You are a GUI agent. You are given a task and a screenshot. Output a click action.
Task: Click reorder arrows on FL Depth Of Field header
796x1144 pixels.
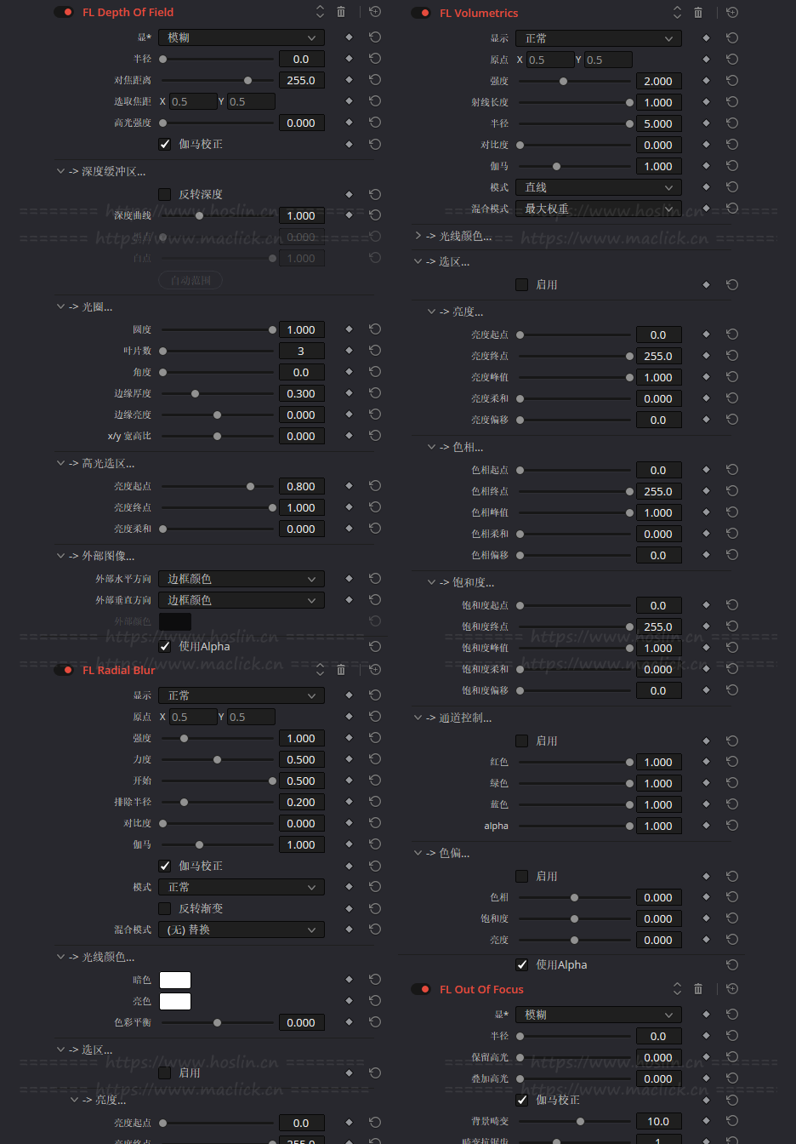pyautogui.click(x=320, y=12)
